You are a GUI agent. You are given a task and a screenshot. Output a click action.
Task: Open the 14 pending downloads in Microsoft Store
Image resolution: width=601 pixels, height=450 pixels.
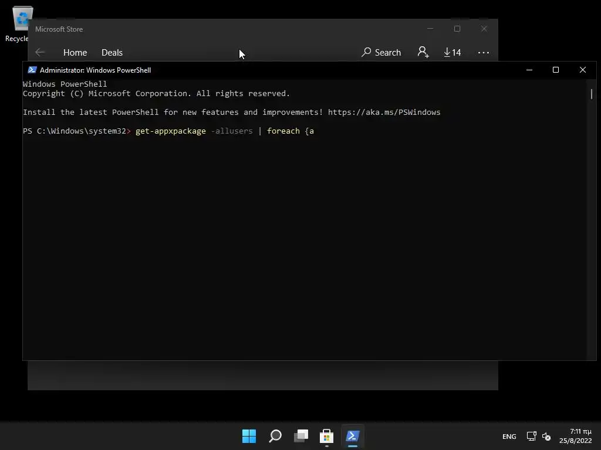point(453,52)
